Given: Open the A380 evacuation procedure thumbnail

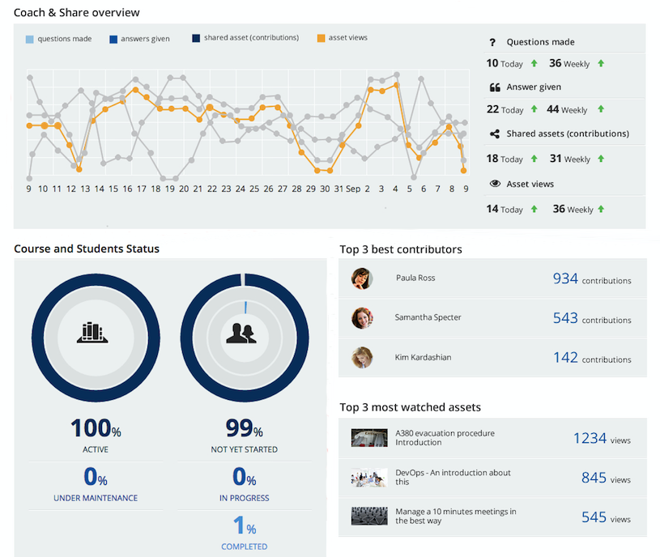Looking at the screenshot, I should click(x=368, y=438).
